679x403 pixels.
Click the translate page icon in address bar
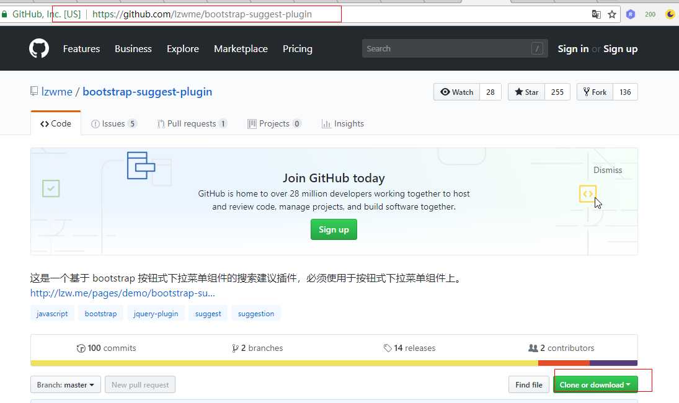[x=597, y=14]
